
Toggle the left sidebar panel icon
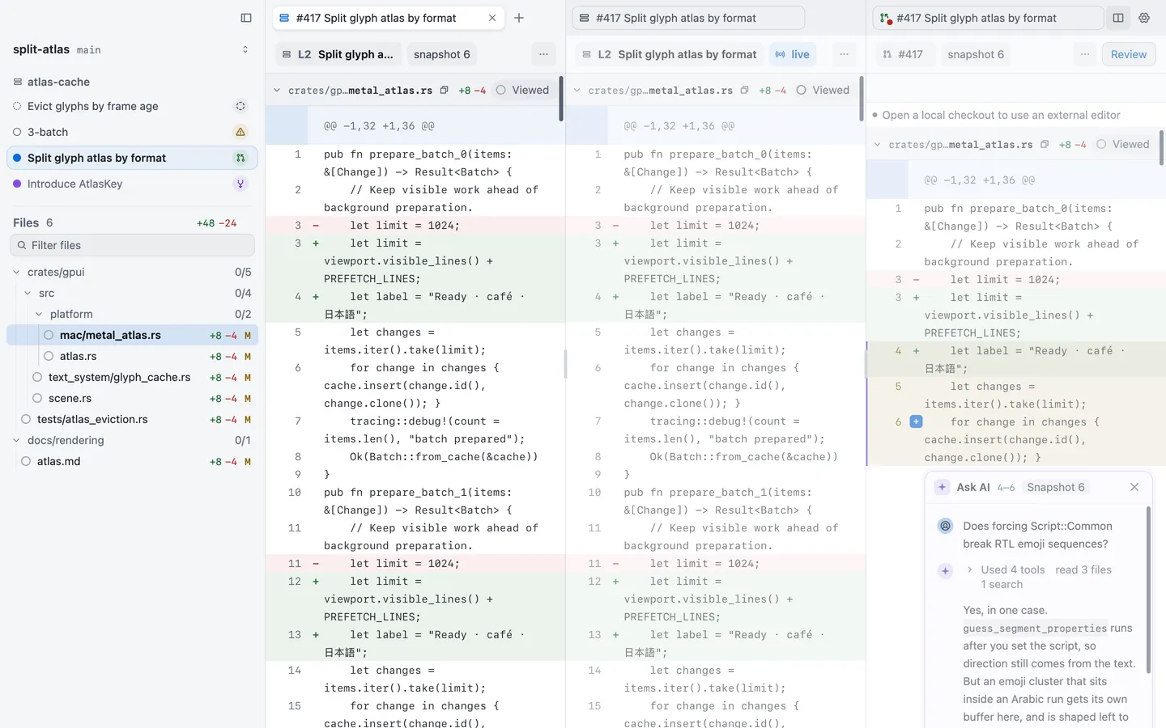(246, 18)
